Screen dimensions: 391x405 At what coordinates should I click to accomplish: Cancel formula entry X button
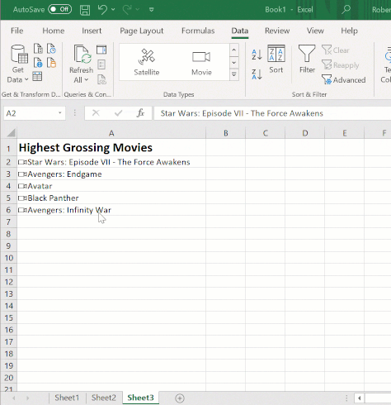click(96, 113)
